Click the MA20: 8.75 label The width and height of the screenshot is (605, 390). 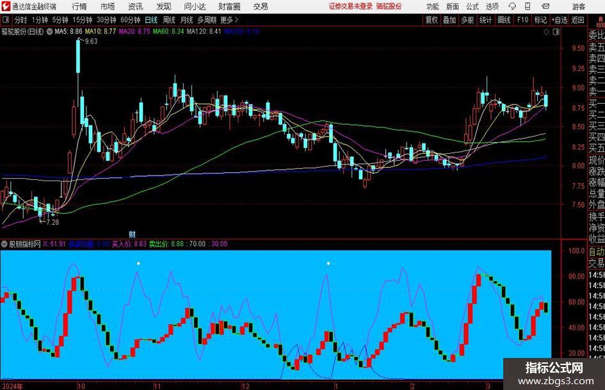(x=134, y=31)
